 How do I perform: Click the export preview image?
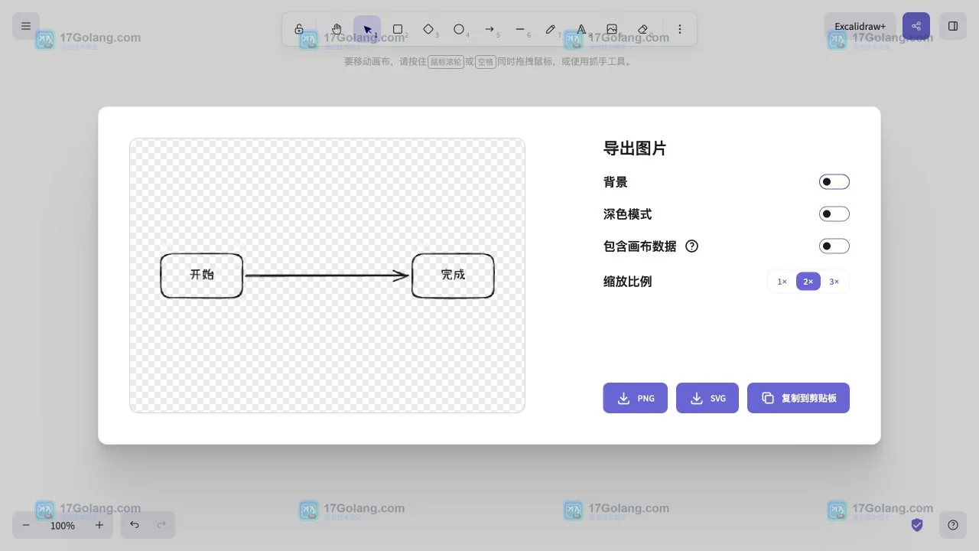327,275
